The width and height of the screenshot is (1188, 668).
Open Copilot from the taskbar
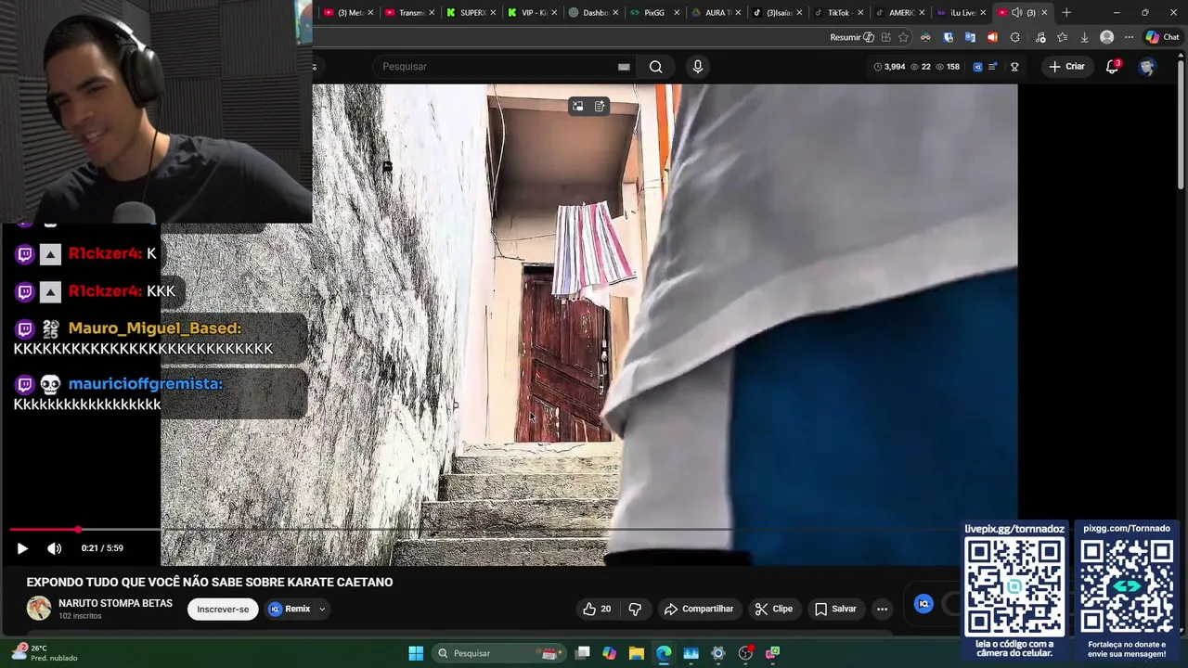pos(609,653)
